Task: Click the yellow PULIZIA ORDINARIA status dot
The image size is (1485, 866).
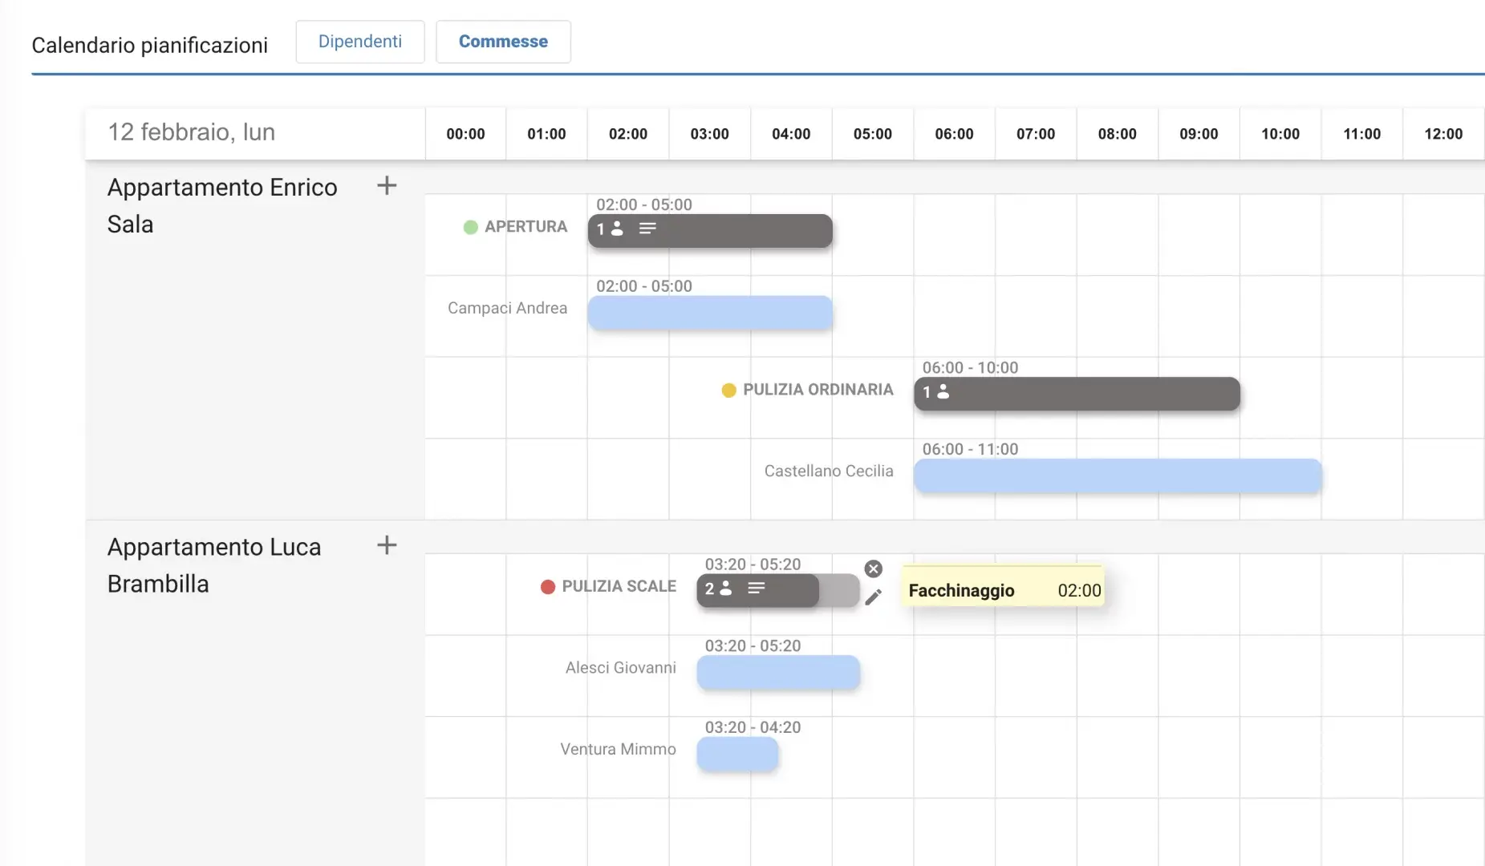Action: [728, 391]
